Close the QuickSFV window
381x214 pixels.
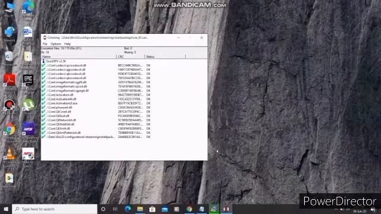click(201, 37)
